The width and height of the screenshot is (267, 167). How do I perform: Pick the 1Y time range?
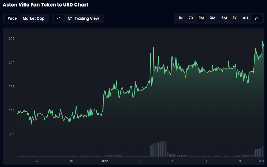click(x=235, y=18)
